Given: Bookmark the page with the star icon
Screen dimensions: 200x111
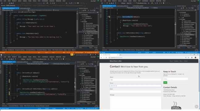Looking at the screenshot, I should (x=188, y=57).
